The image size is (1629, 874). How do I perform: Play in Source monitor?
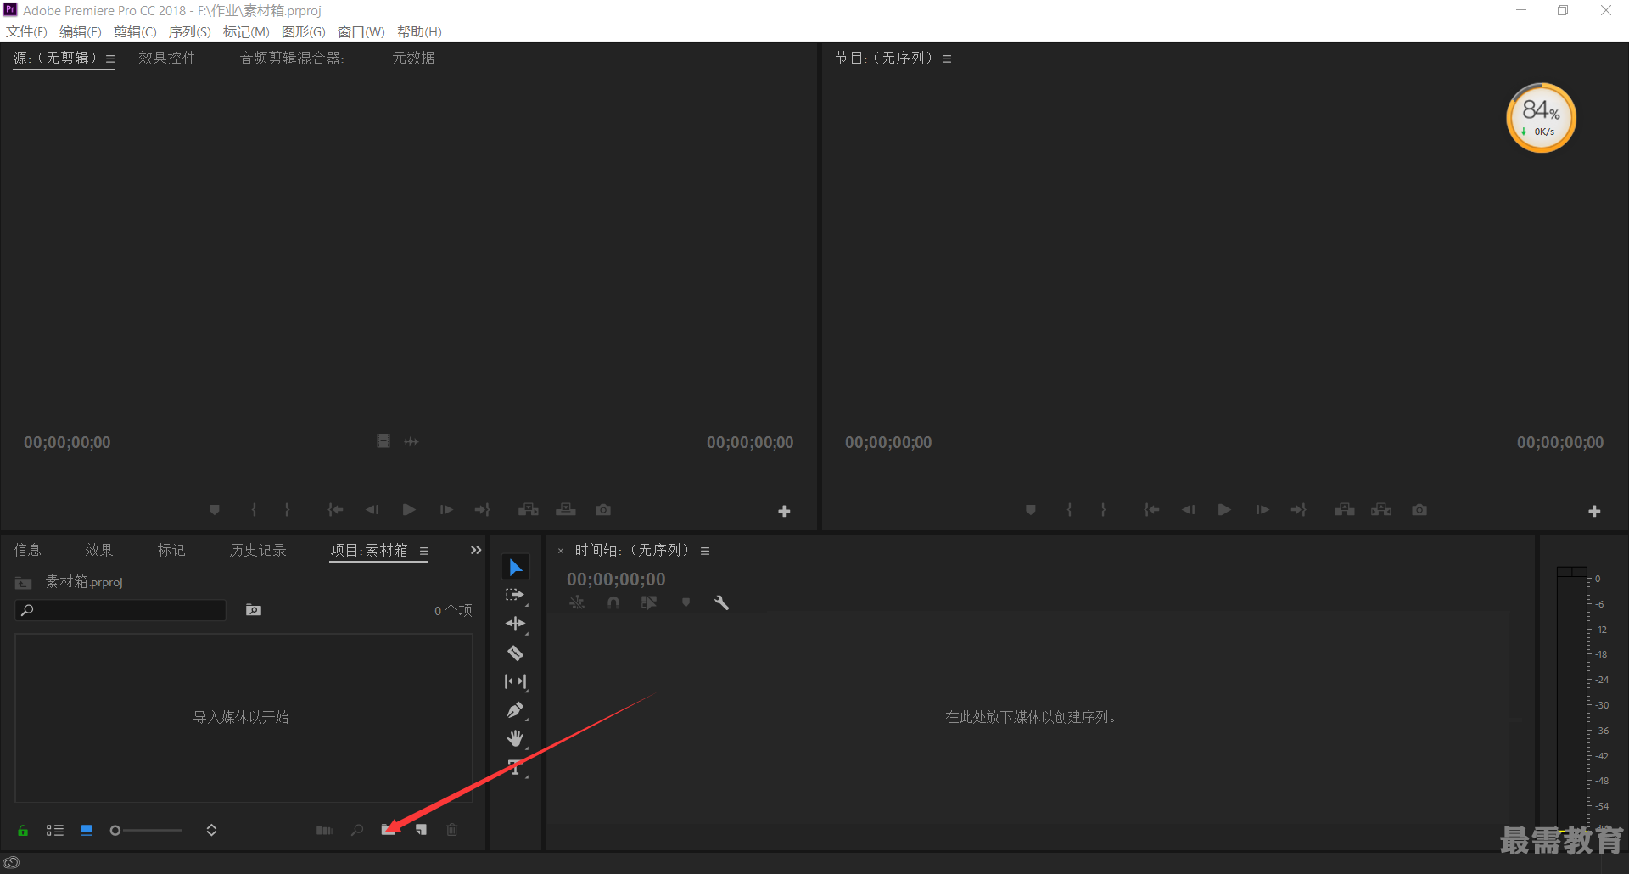click(x=409, y=510)
